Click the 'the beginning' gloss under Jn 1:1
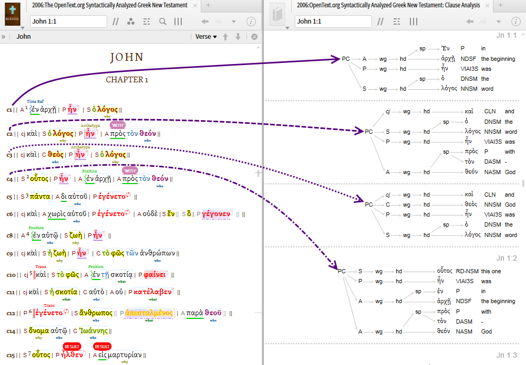Image resolution: width=526 pixels, height=365 pixels. 498,59
